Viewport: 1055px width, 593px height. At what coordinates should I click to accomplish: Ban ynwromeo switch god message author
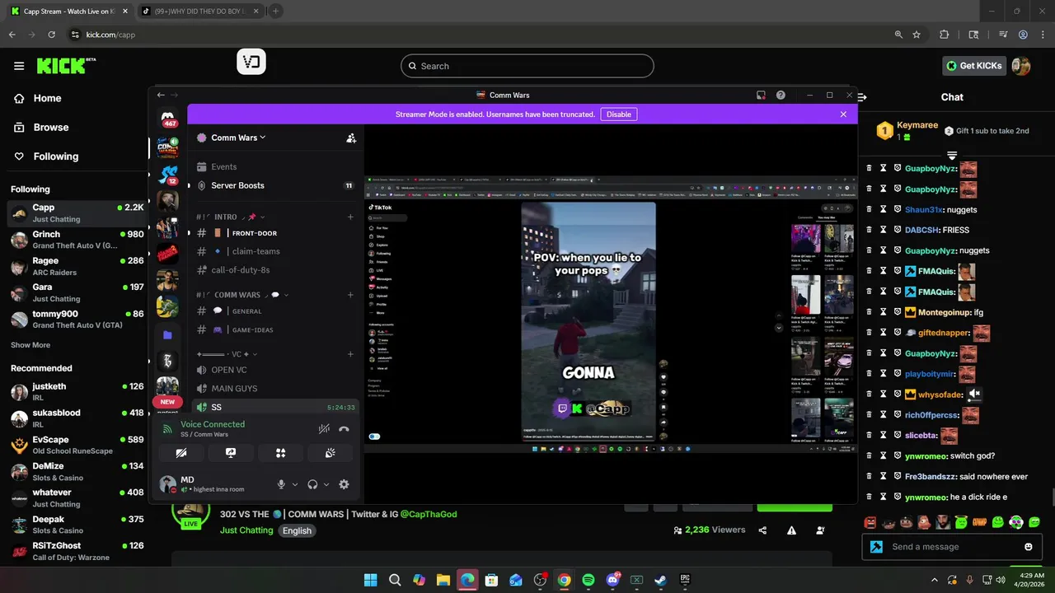(x=898, y=456)
